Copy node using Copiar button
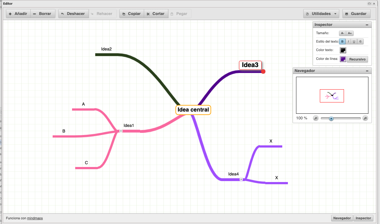Image resolution: width=380 pixels, height=224 pixels. click(132, 14)
